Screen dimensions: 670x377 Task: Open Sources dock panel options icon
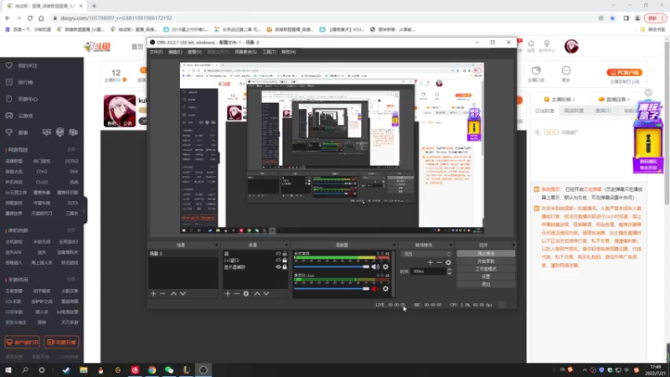point(286,245)
